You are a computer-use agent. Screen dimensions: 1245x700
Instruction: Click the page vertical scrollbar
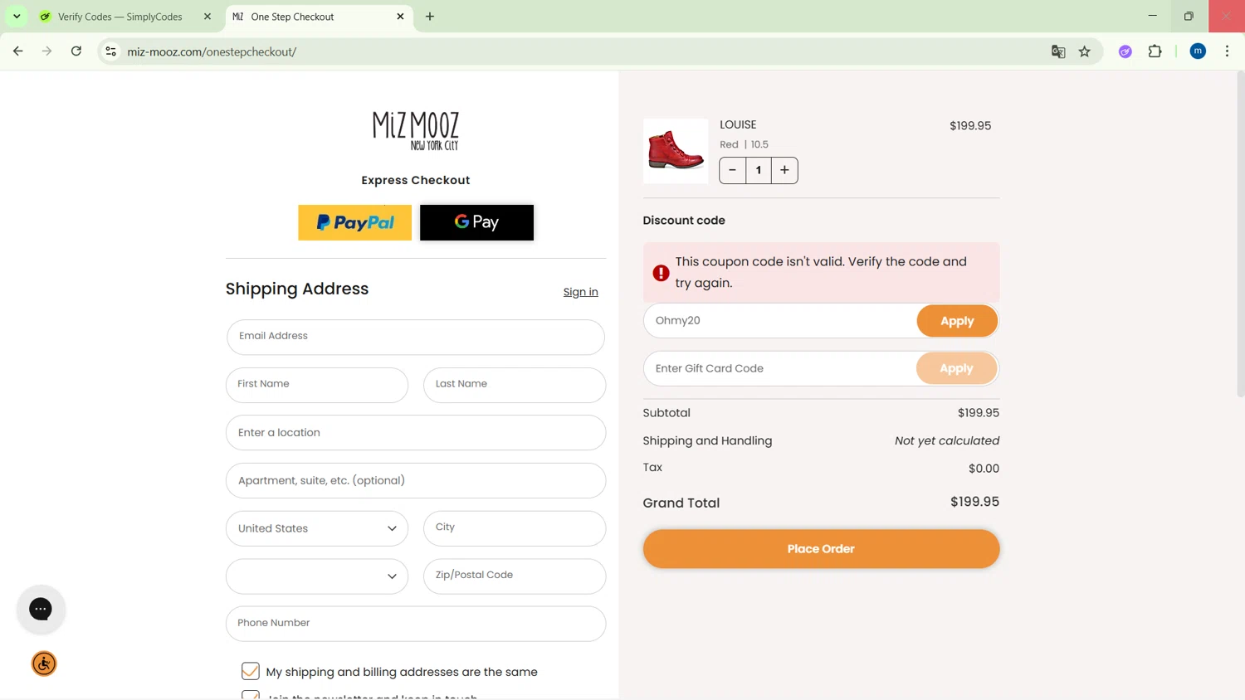click(x=1241, y=232)
